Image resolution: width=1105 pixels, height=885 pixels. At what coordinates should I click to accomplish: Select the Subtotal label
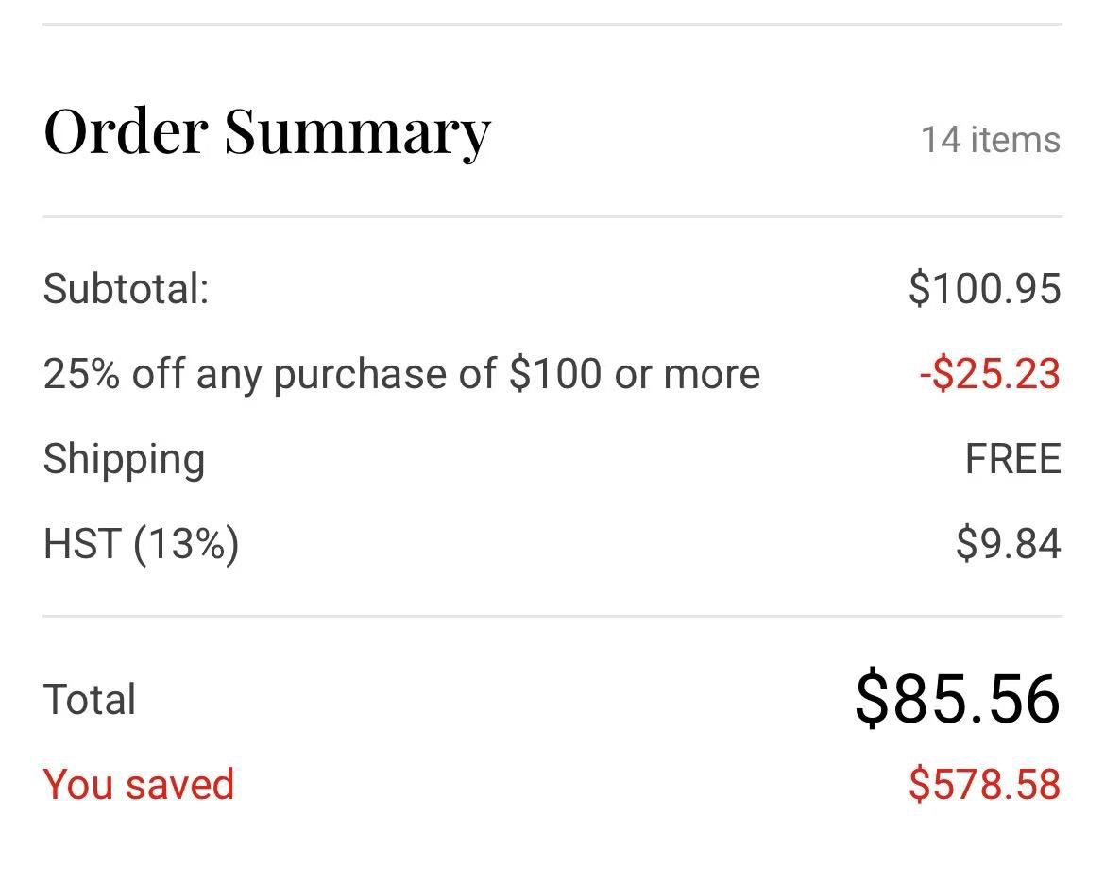[126, 288]
